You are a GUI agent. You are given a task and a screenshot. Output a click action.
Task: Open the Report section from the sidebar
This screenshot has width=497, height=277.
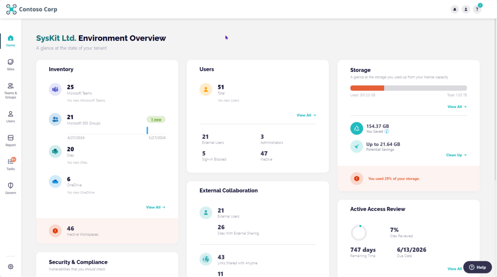10,138
